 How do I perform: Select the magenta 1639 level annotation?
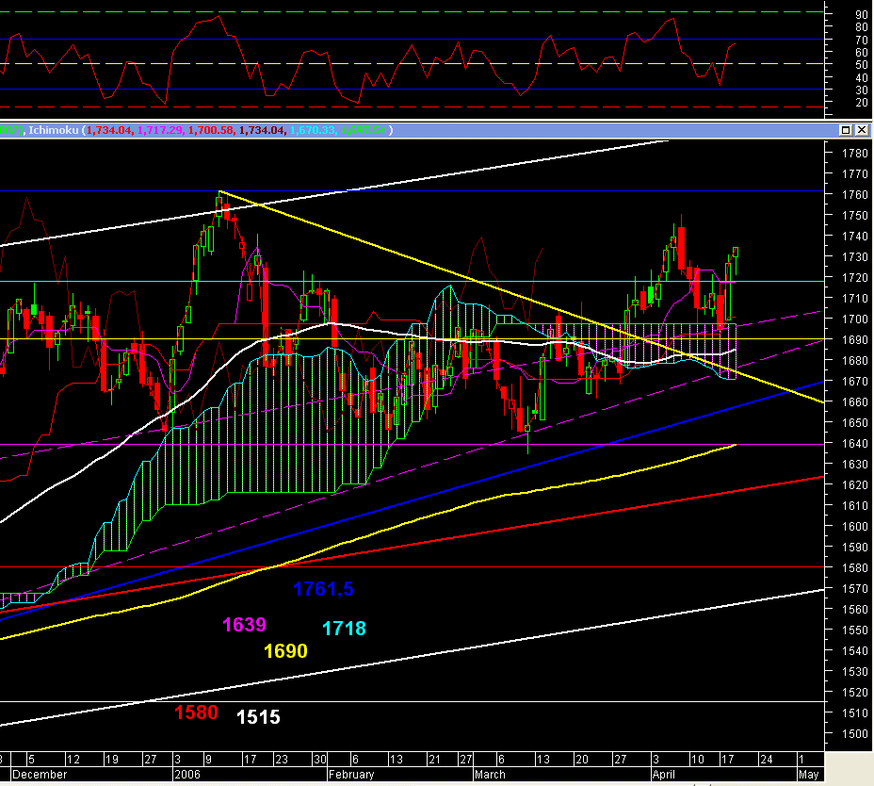click(x=244, y=625)
